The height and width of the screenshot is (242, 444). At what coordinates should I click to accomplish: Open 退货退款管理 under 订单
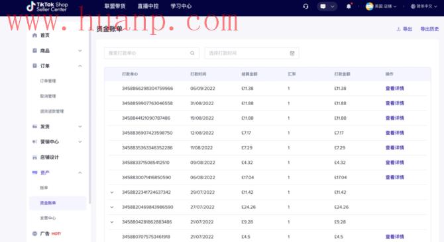tap(52, 111)
